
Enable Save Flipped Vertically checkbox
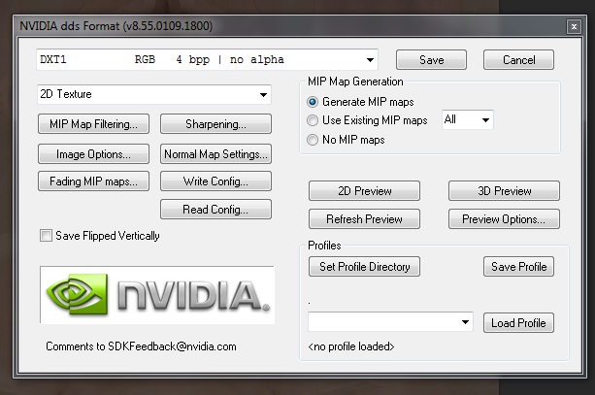[46, 236]
